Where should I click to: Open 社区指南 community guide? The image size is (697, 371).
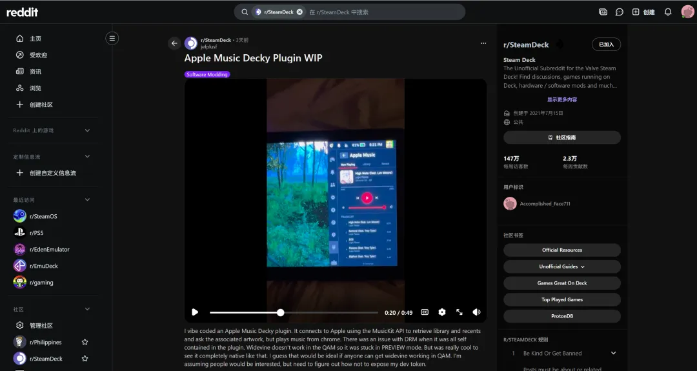[562, 137]
